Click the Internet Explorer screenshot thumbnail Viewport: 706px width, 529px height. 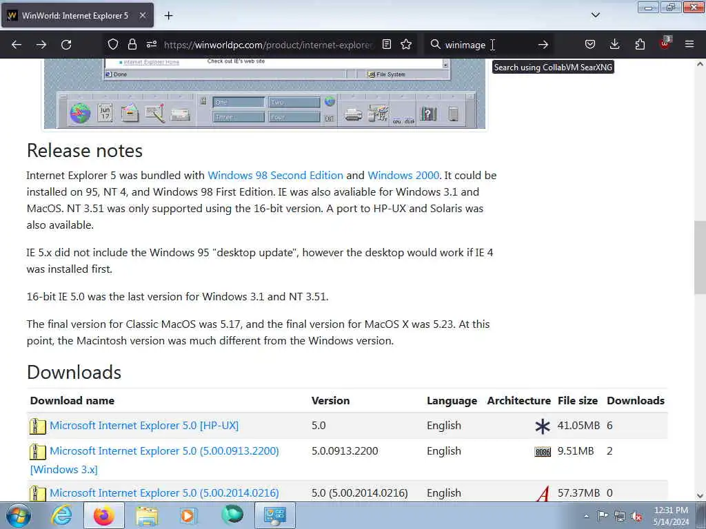[x=265, y=94]
